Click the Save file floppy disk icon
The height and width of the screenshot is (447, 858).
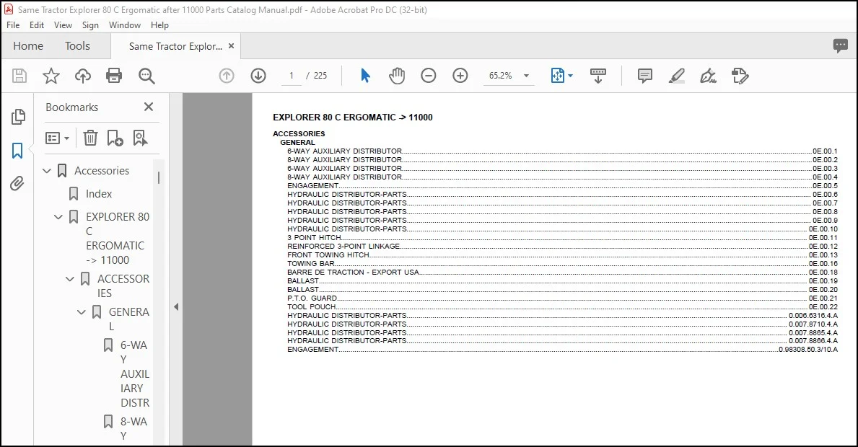click(x=19, y=76)
